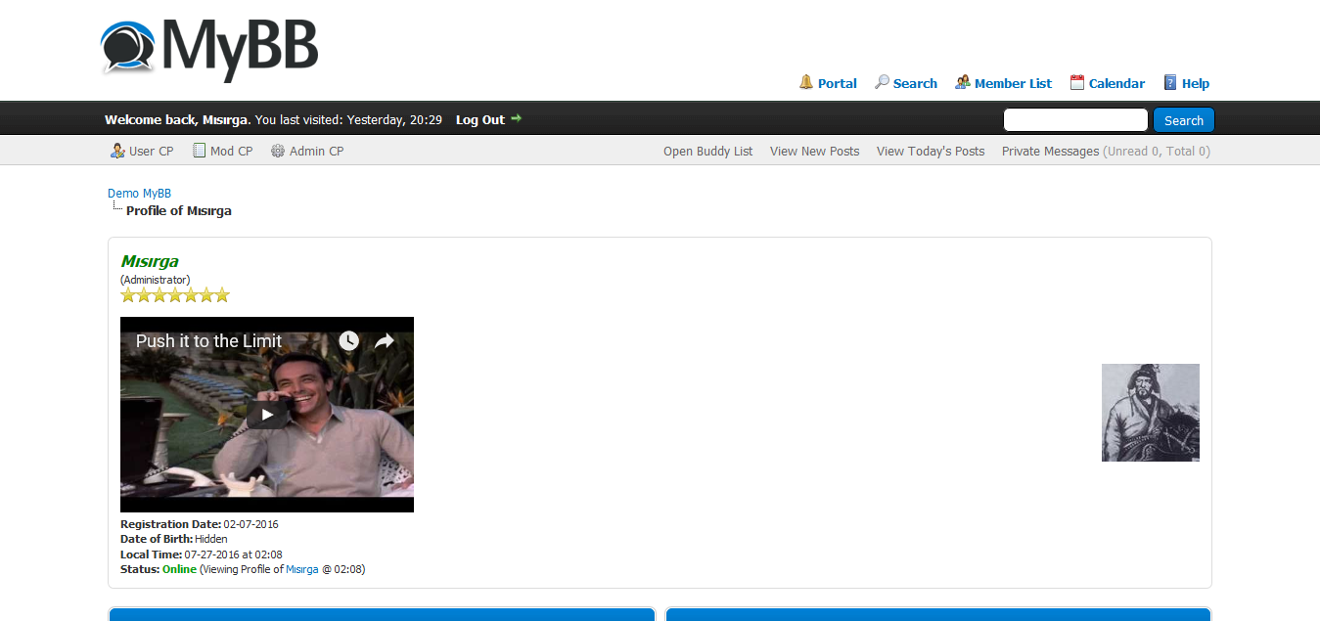1320x621 pixels.
Task: Click the blue Search button
Action: click(1184, 120)
